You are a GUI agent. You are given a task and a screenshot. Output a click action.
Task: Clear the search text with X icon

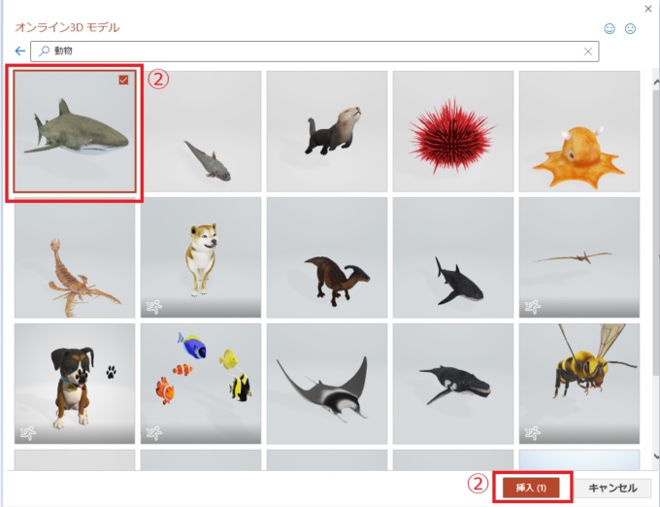588,51
